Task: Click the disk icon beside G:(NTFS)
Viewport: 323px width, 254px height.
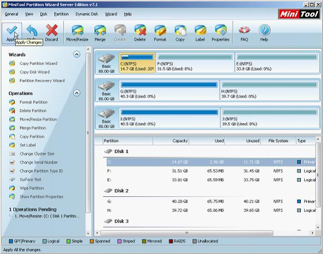Action: coord(106,86)
